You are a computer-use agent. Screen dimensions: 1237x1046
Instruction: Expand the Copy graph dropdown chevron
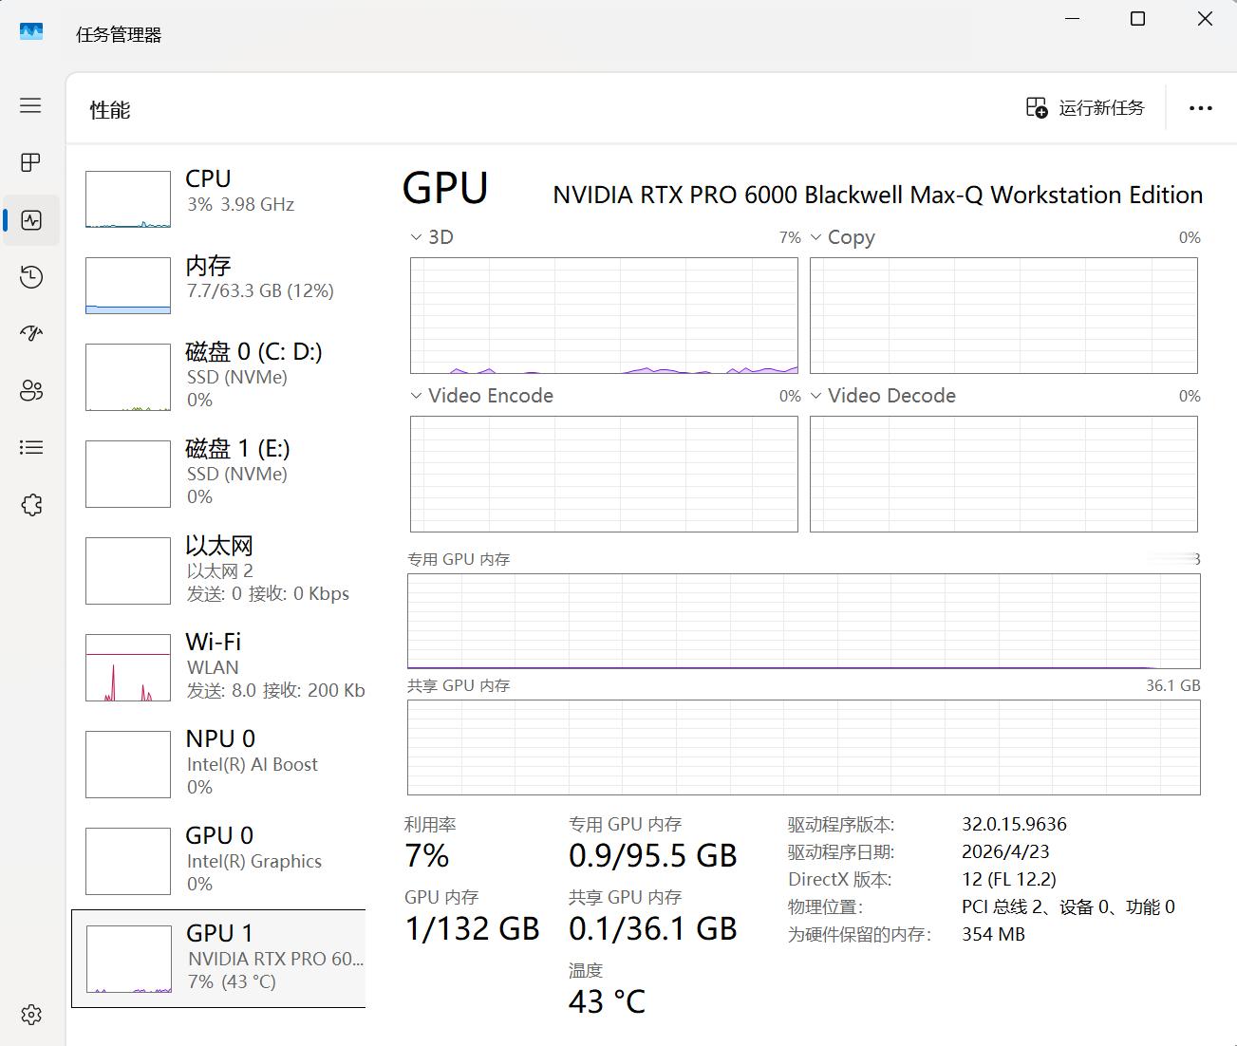tap(815, 237)
